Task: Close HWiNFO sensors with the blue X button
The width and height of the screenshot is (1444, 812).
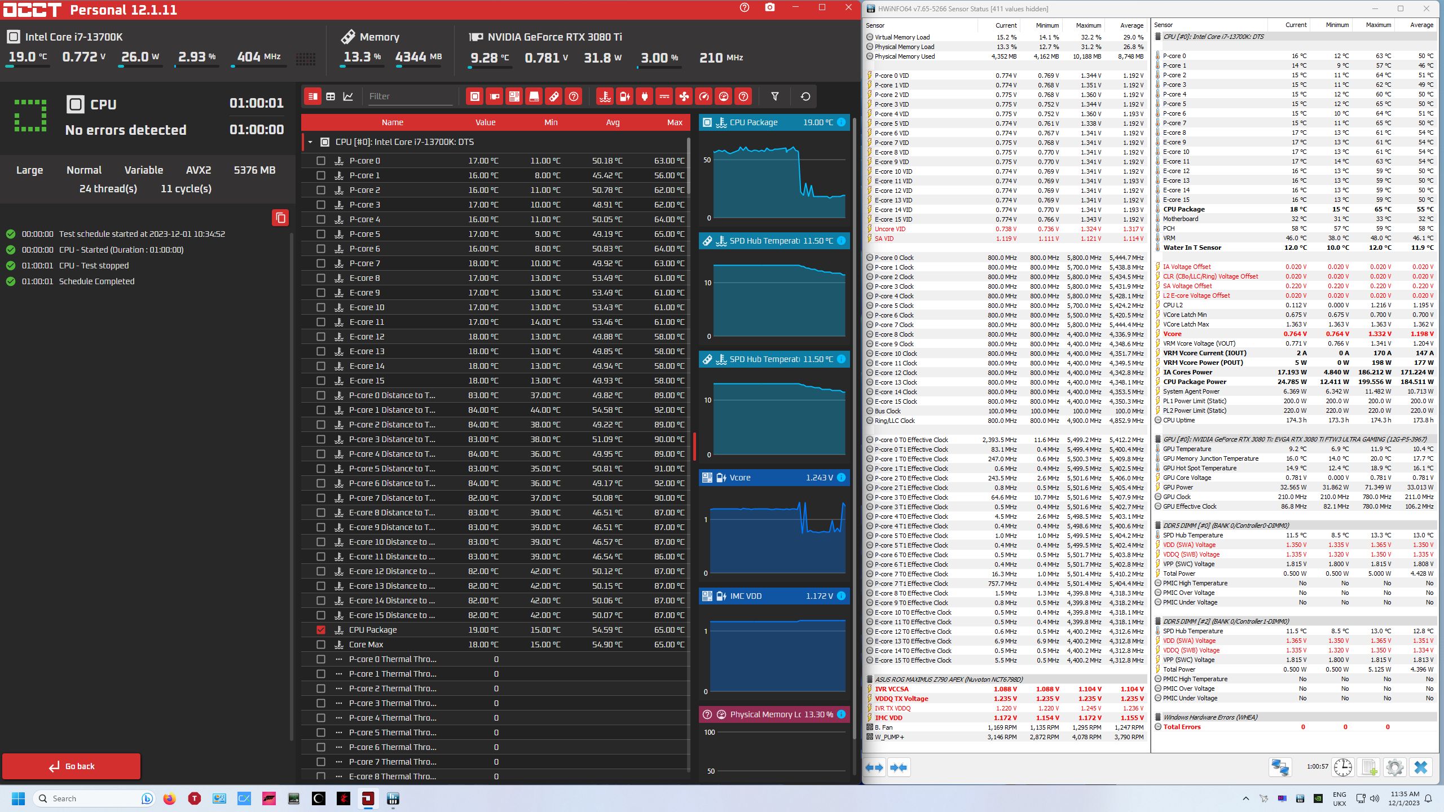Action: 1421,767
